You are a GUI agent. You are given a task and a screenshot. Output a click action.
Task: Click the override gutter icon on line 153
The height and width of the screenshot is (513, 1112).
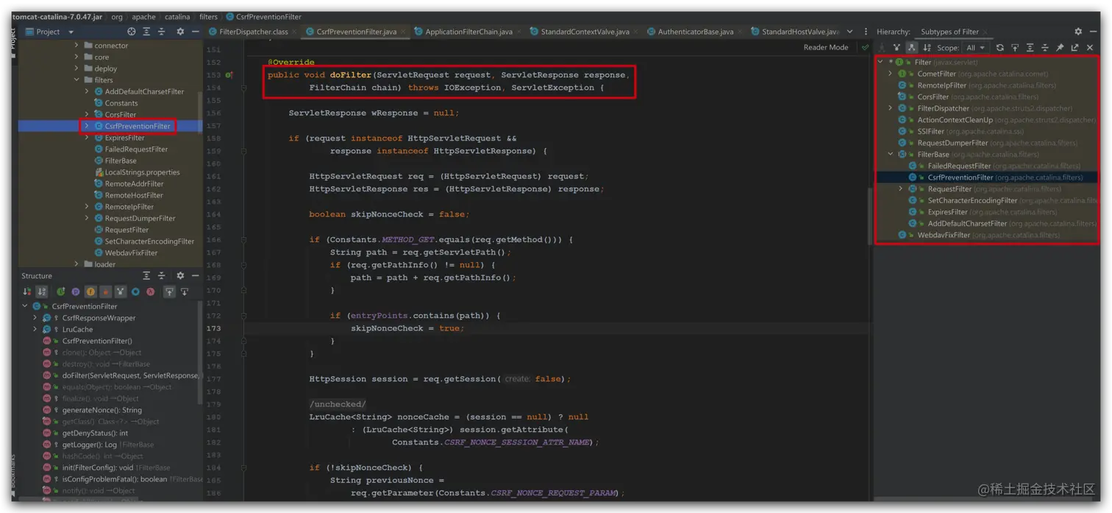(229, 75)
